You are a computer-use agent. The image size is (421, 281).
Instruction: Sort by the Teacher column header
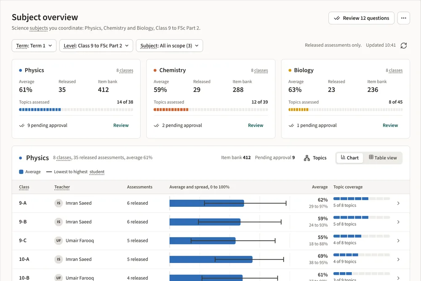click(62, 187)
